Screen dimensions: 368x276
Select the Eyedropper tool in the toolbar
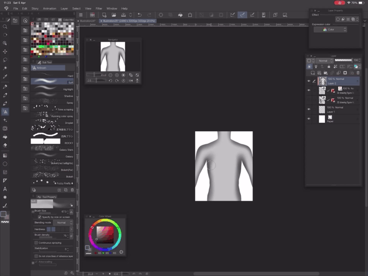pos(5,78)
